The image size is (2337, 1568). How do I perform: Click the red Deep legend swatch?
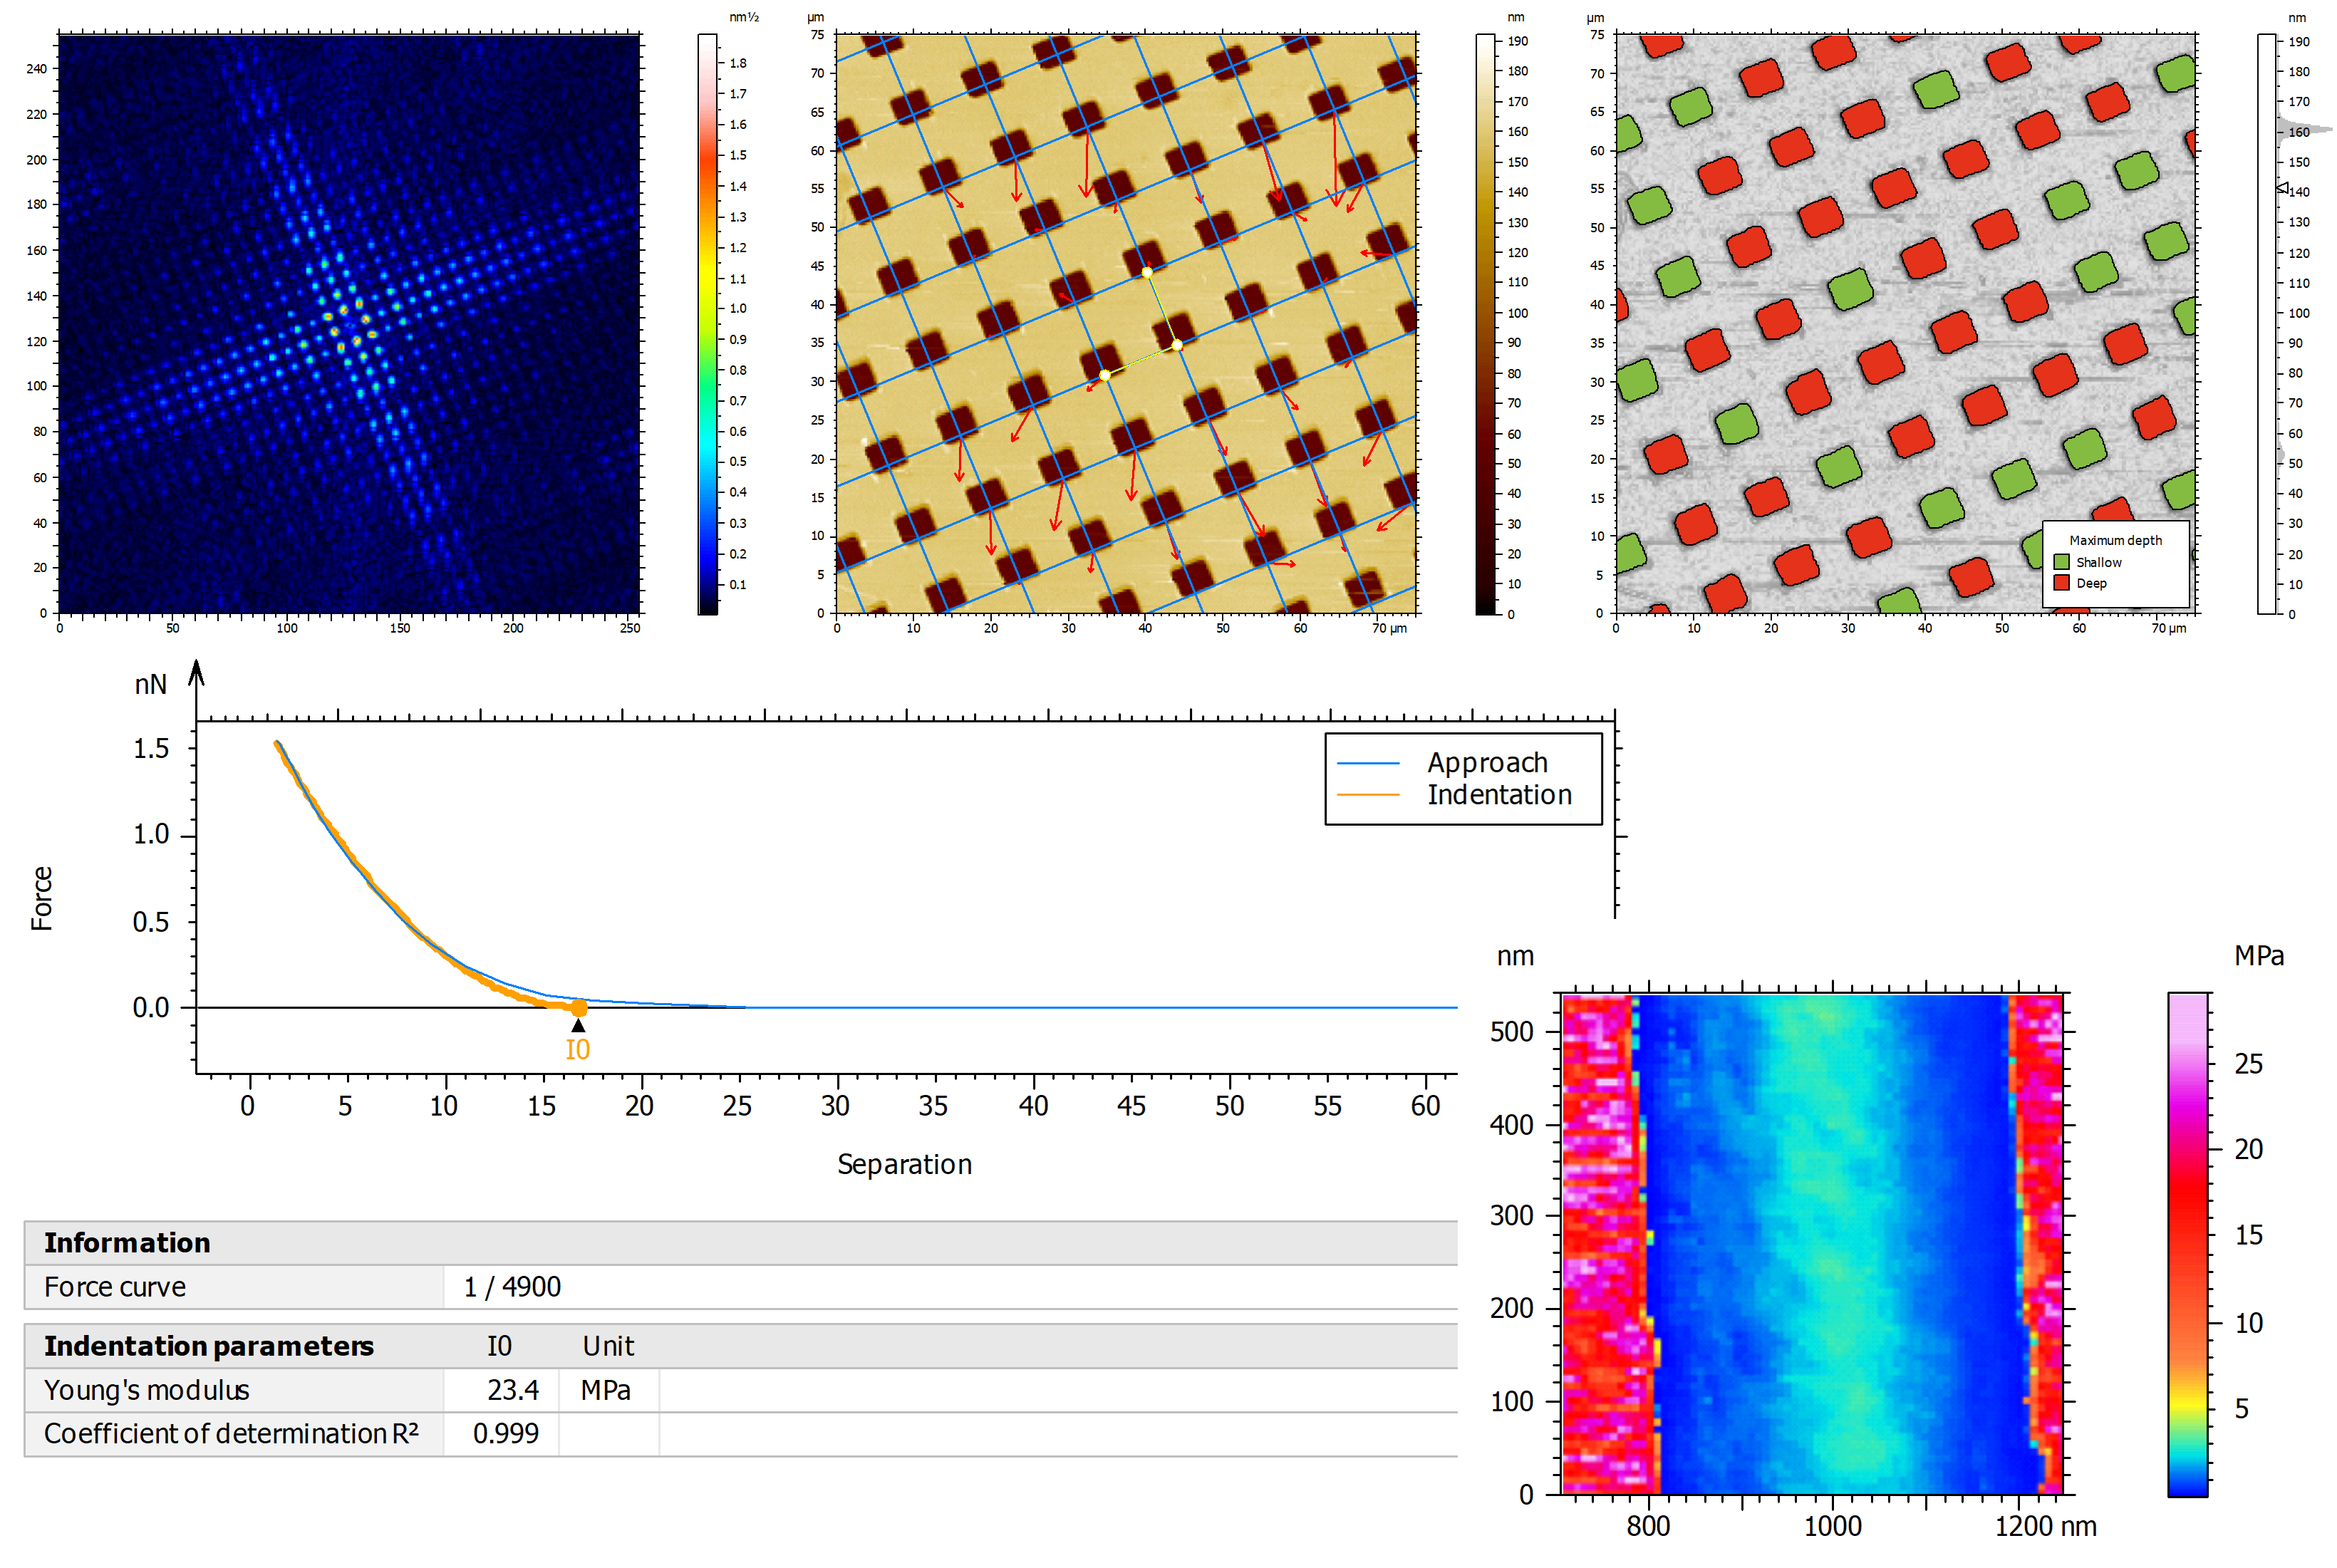[x=2061, y=583]
